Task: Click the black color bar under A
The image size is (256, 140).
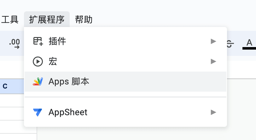Action: pyautogui.click(x=249, y=48)
